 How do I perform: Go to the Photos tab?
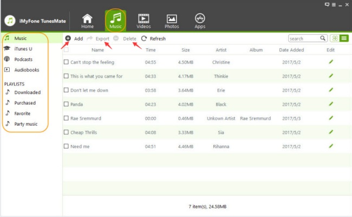pos(172,21)
